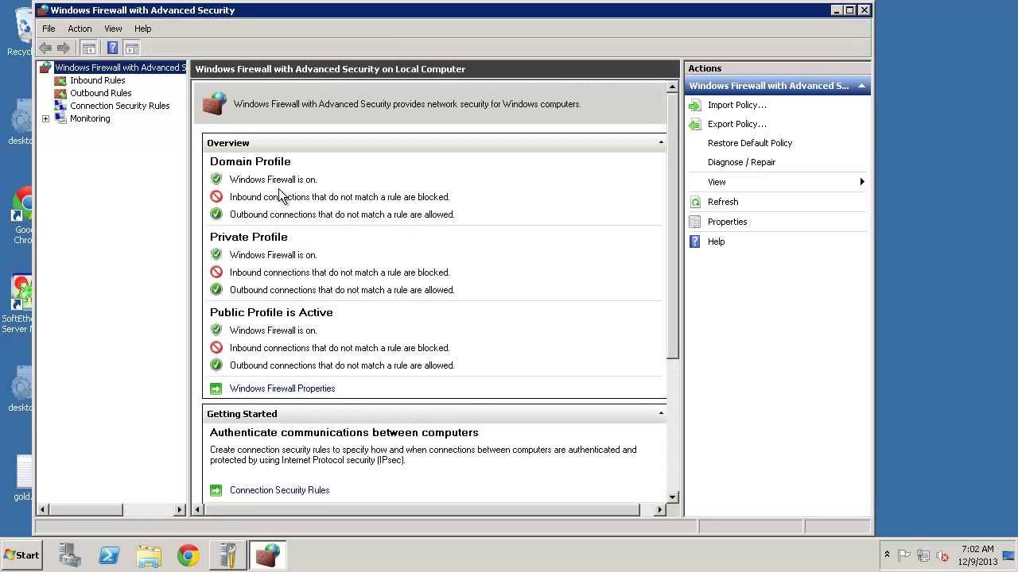Click the green arrow beside Connection Security Rules link
1018x572 pixels.
coord(216,490)
